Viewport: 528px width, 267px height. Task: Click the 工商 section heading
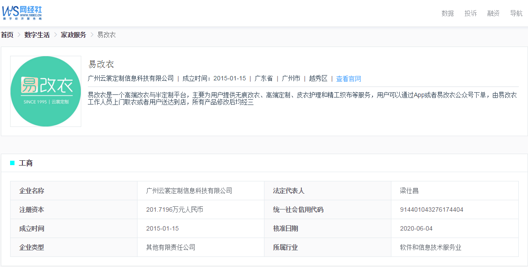(x=25, y=163)
